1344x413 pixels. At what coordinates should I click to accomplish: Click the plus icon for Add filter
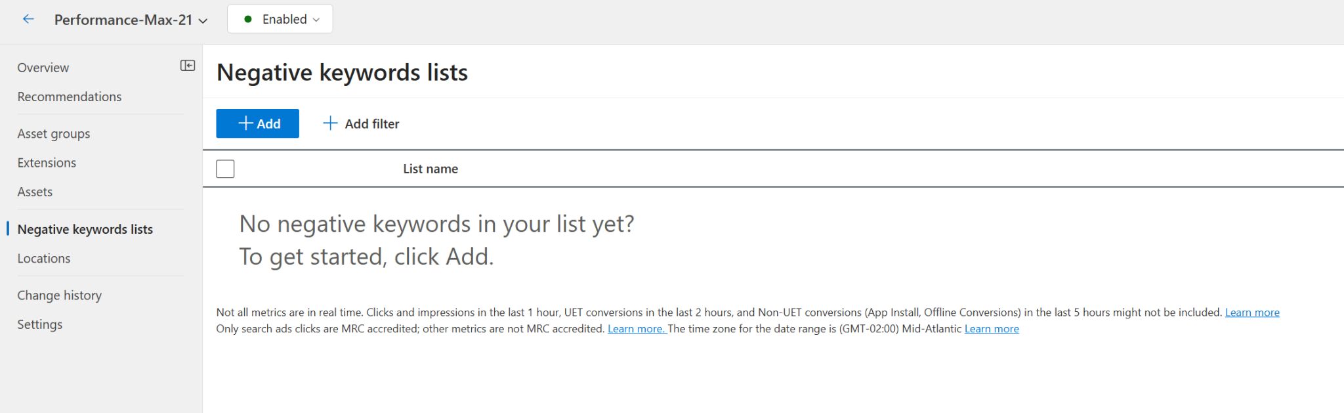tap(330, 123)
